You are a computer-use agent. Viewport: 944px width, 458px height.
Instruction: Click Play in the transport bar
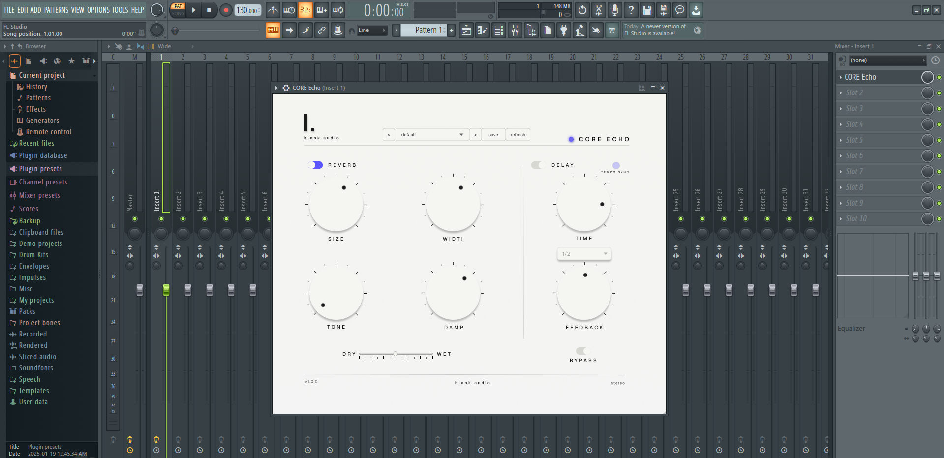tap(194, 10)
